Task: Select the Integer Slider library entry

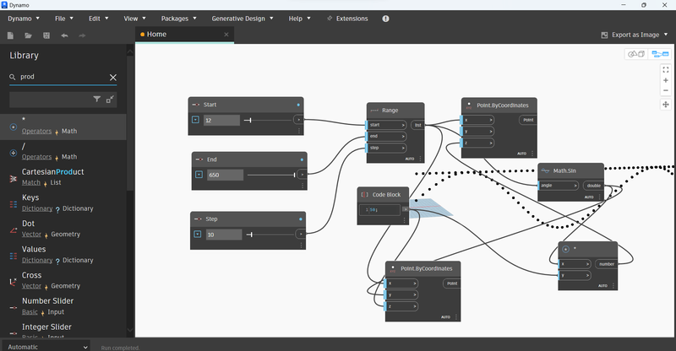Action: tap(63, 330)
